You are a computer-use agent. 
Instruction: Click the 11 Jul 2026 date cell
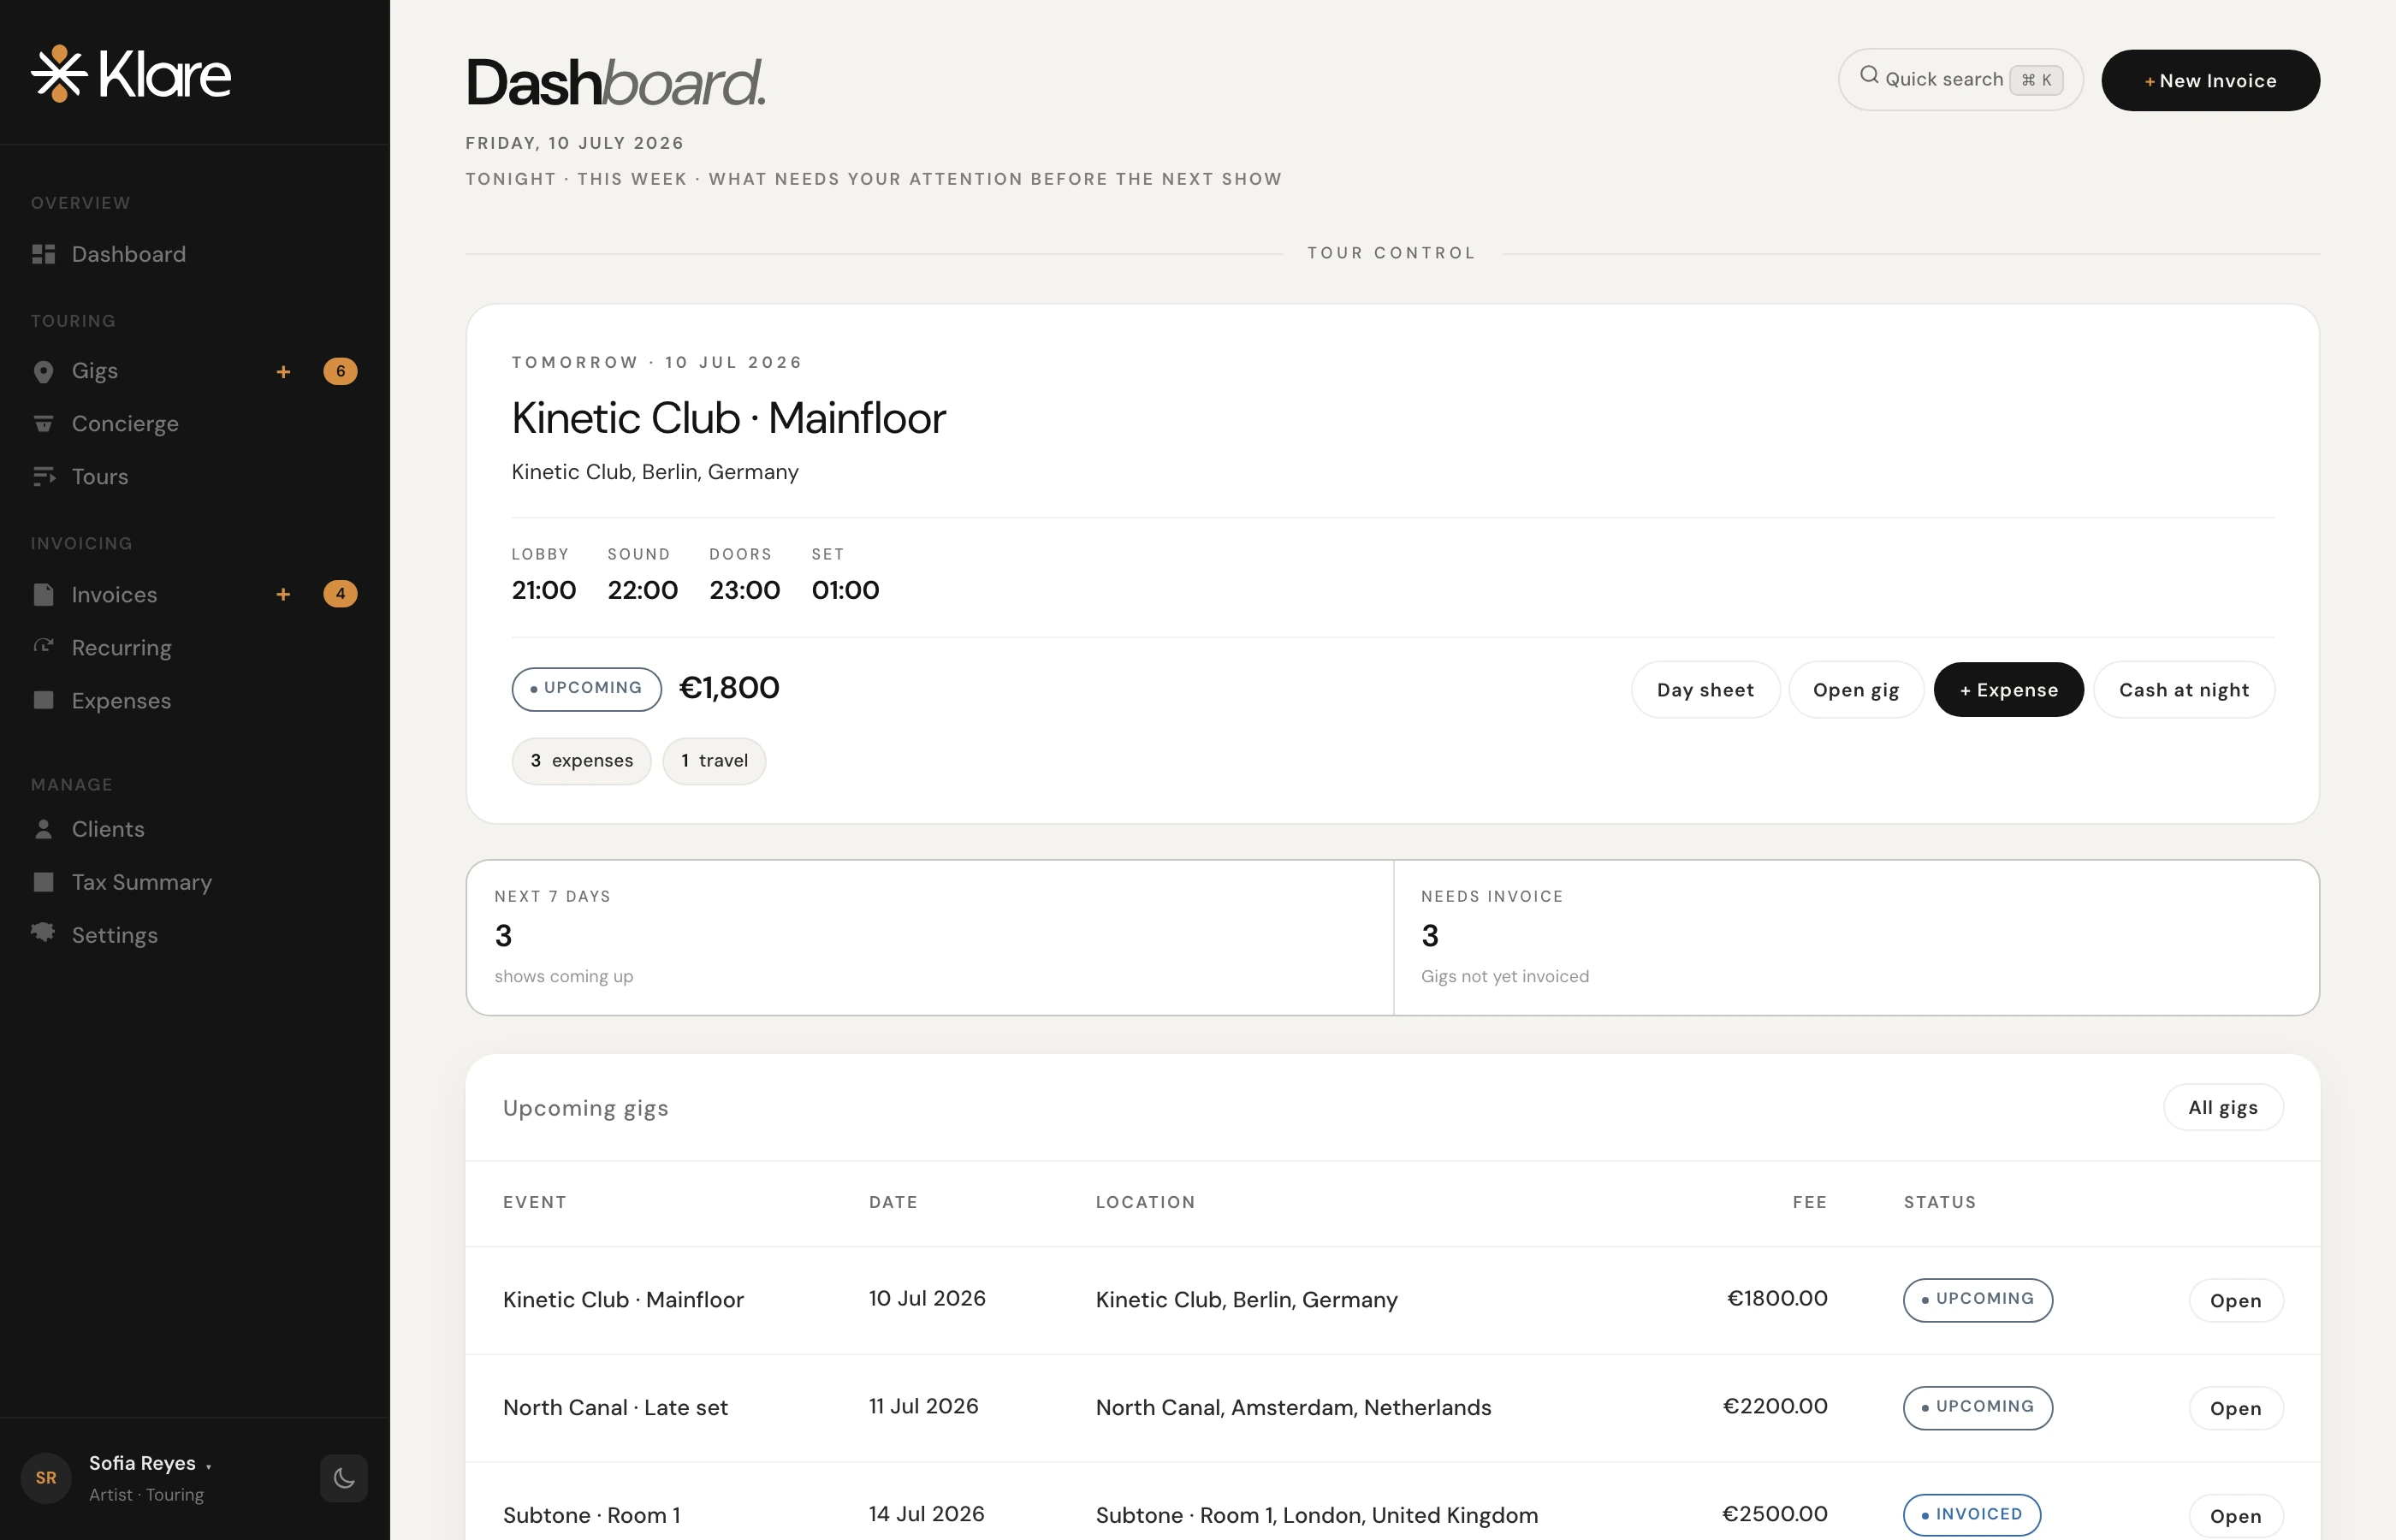point(923,1407)
